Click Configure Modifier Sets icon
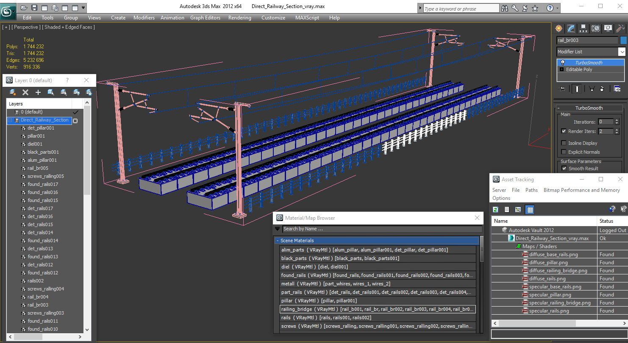This screenshot has height=343, width=628. (617, 89)
